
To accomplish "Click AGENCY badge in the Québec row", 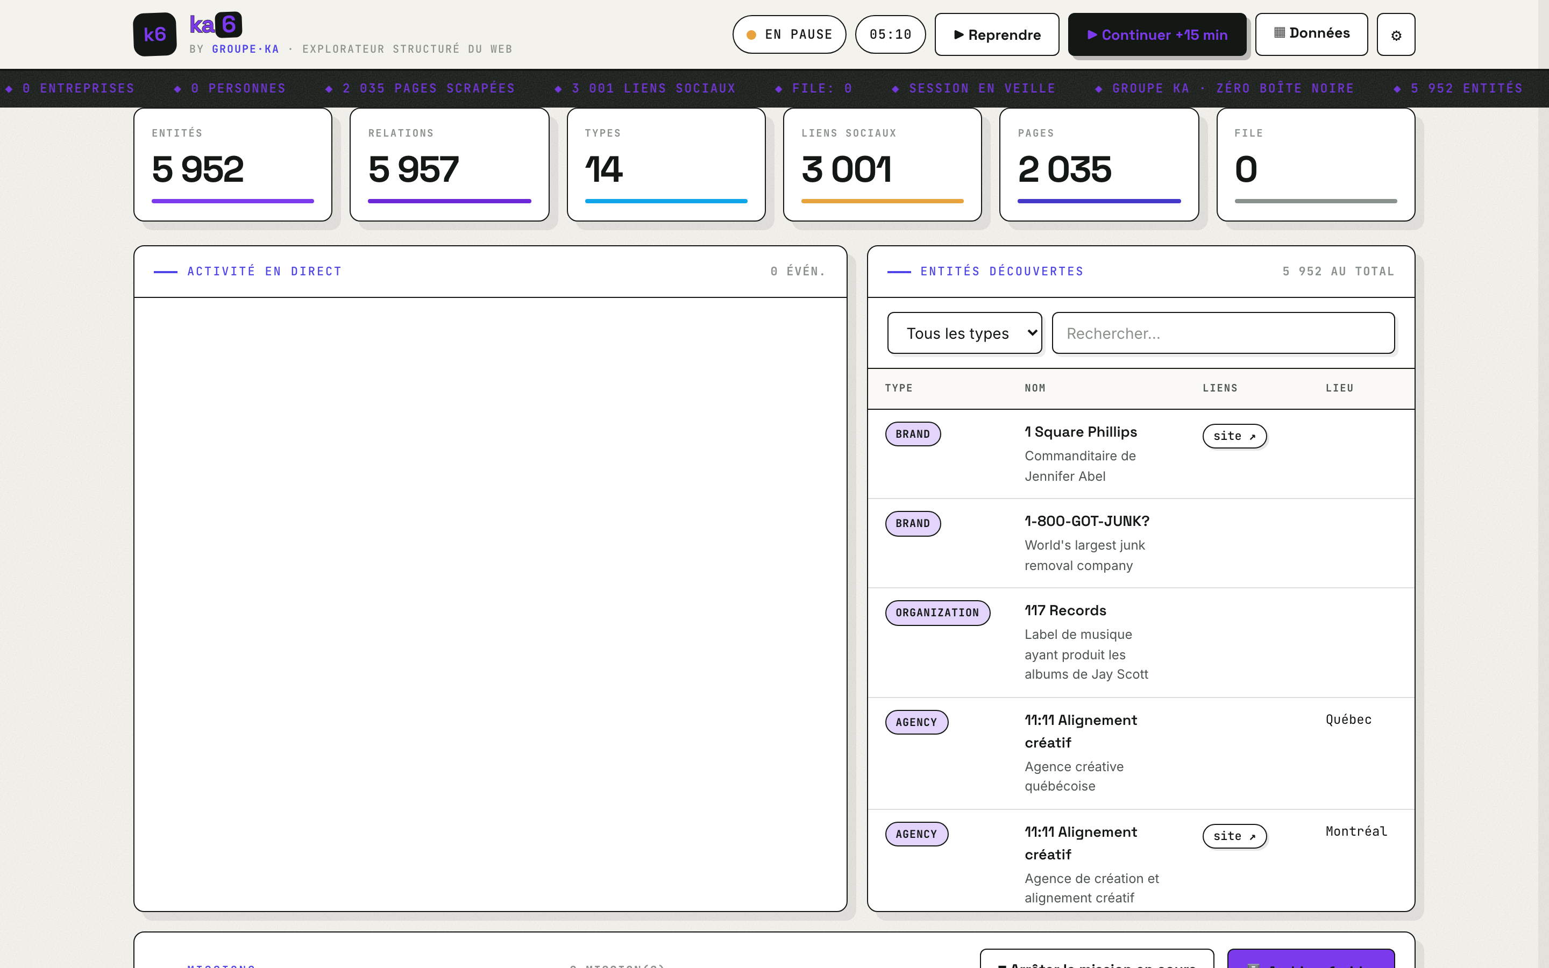I will click(x=916, y=722).
